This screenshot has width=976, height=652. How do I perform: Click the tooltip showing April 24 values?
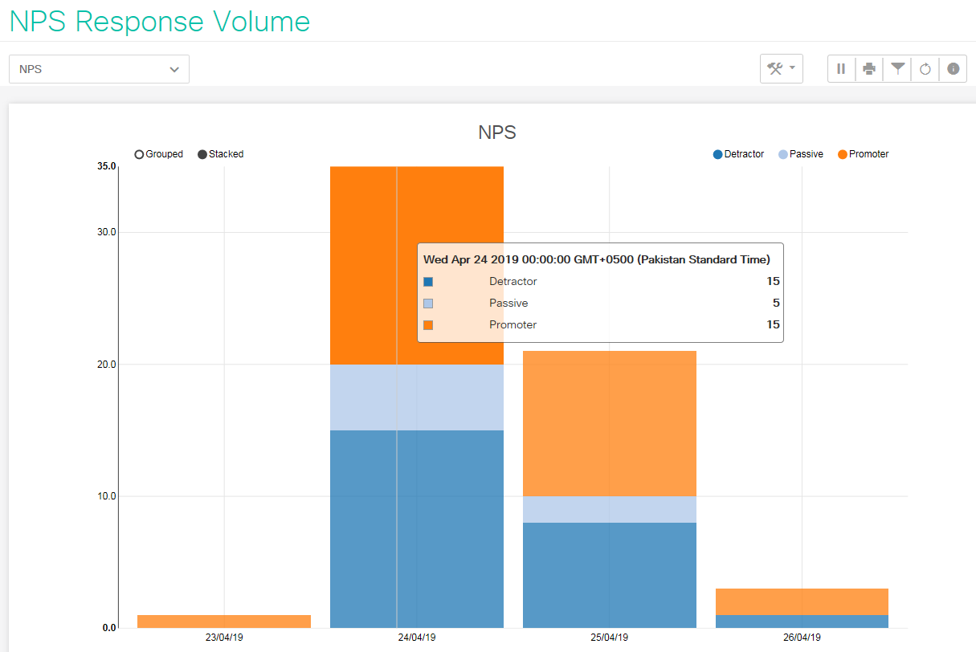point(600,292)
